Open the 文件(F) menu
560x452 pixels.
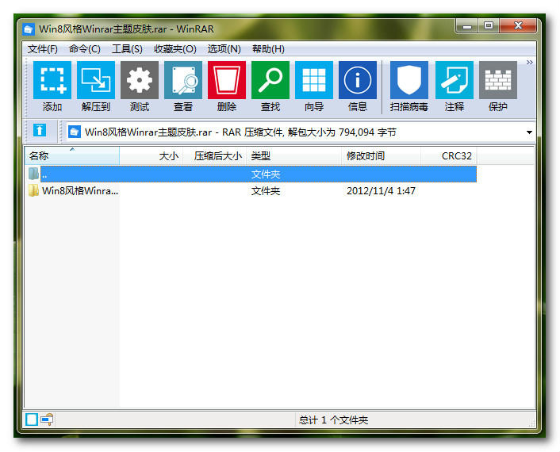click(43, 49)
